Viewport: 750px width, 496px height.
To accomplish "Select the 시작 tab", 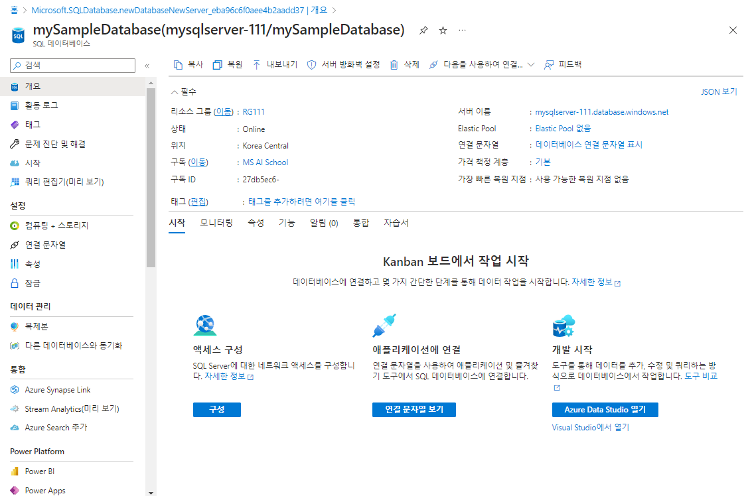I will 177,223.
